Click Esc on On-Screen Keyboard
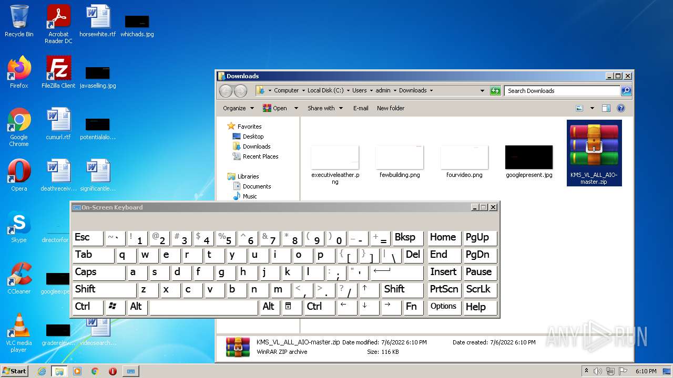The width and height of the screenshot is (673, 378). [88, 238]
